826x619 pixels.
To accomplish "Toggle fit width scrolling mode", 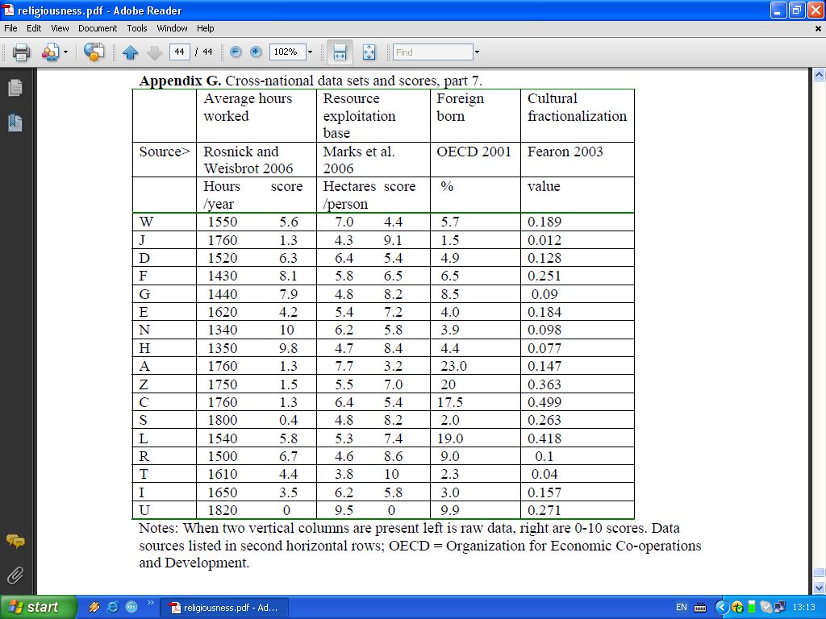I will [340, 52].
